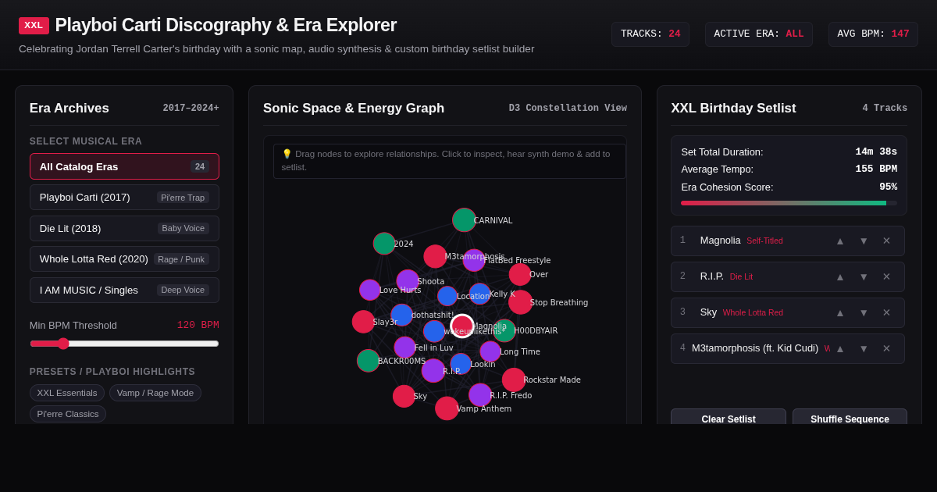Select the Vamp Anthem graph node

click(x=447, y=408)
